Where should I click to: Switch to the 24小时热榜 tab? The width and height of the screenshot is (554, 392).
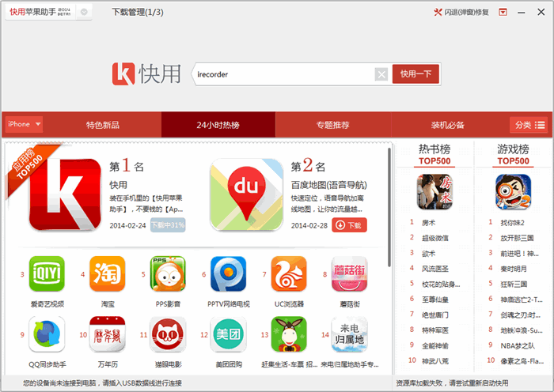tap(218, 125)
